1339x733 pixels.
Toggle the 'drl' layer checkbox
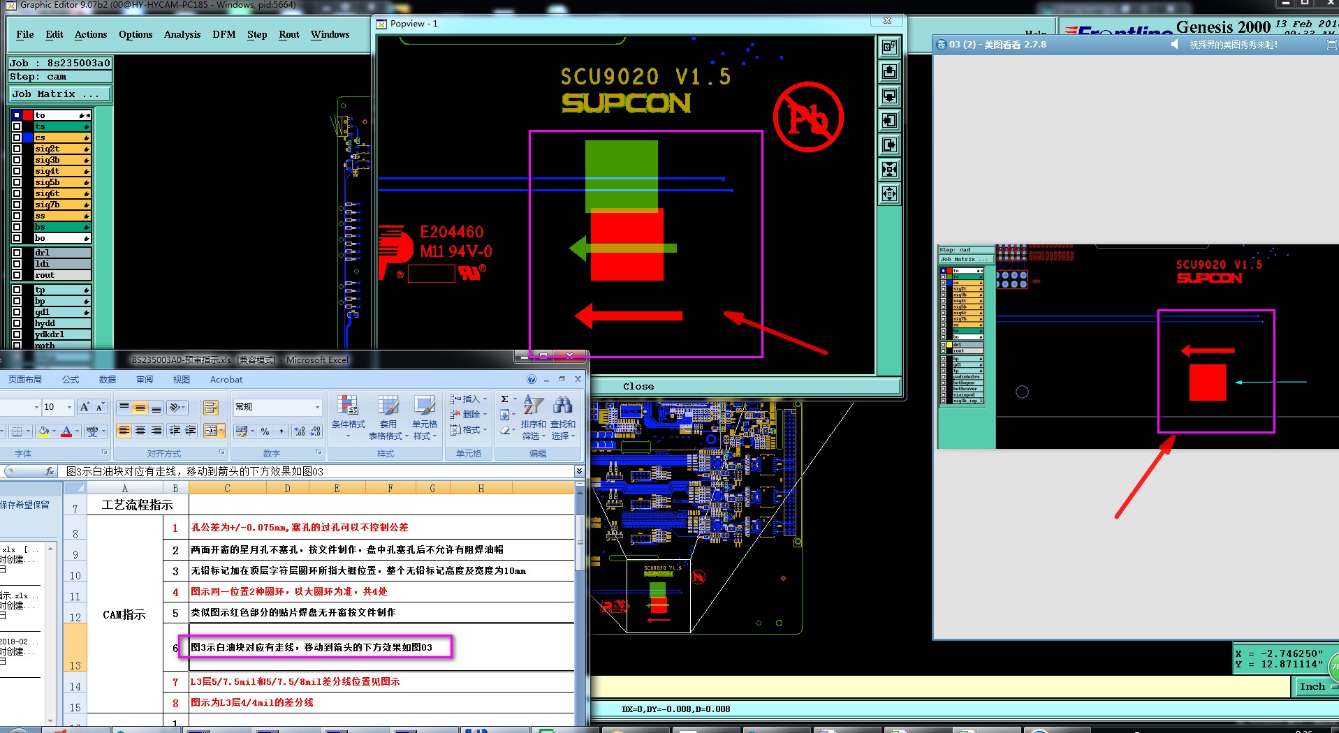click(x=17, y=253)
